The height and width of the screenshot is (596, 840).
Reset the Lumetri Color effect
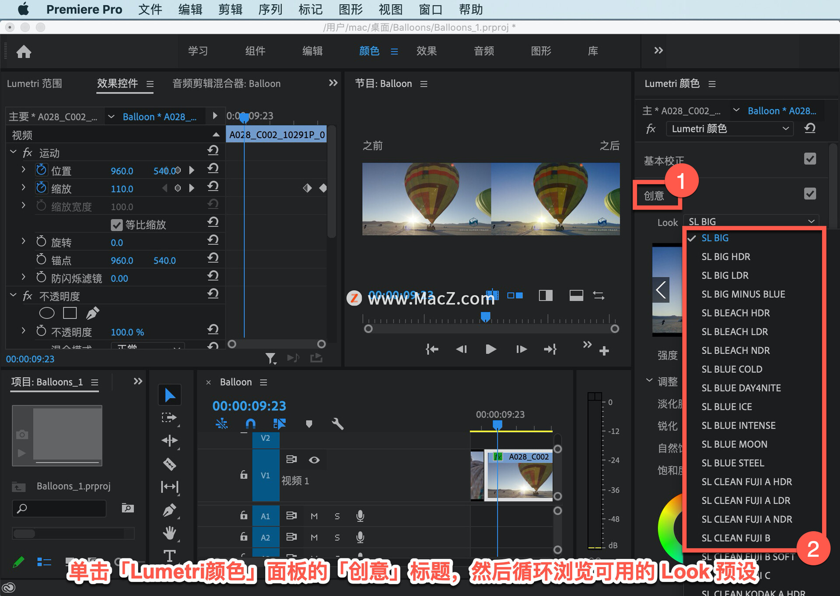pos(810,128)
